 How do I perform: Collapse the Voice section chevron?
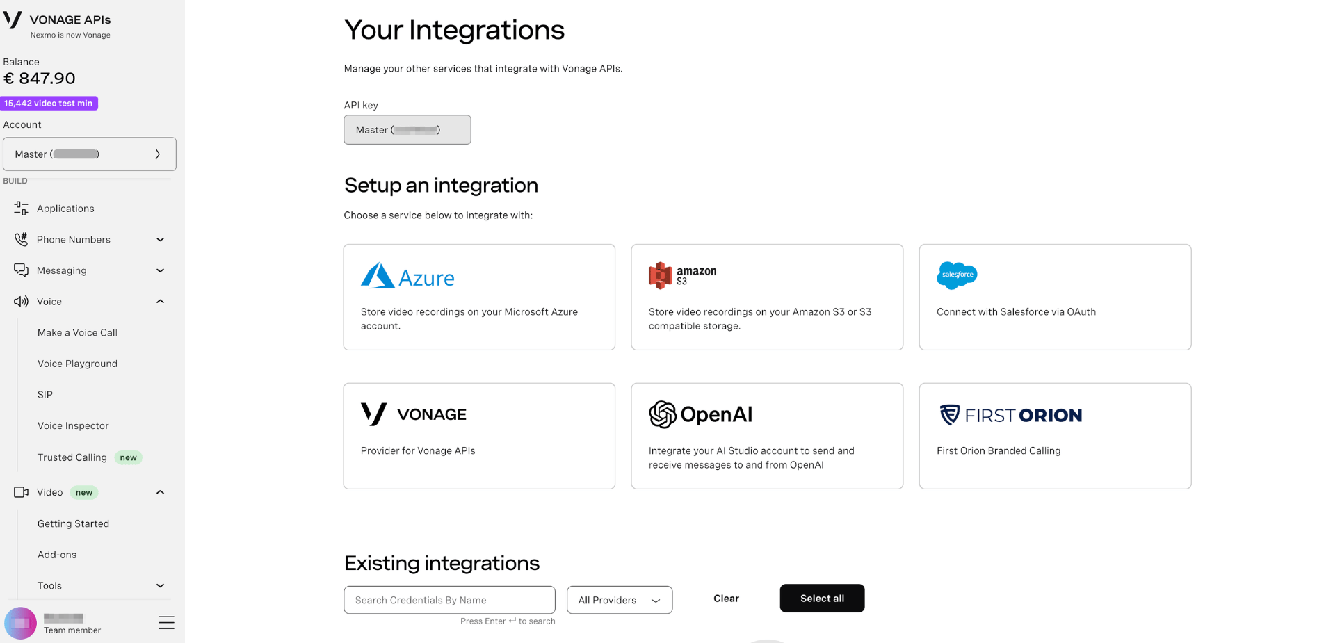pyautogui.click(x=161, y=302)
